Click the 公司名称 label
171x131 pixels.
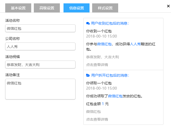click(x=12, y=39)
